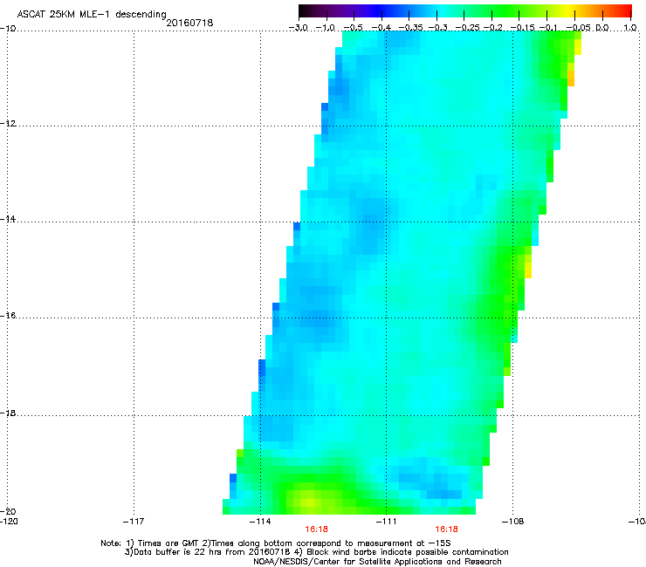
Task: Click the red "16:18" time between -114 and -111
Action: [316, 529]
